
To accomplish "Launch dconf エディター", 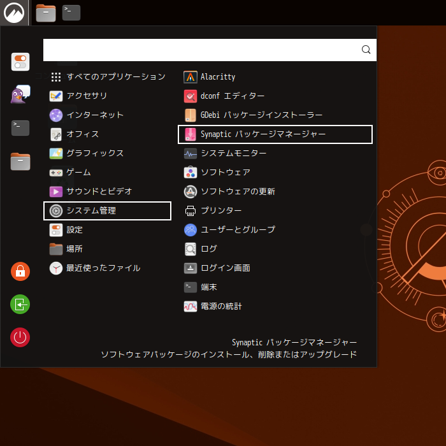I will click(x=275, y=96).
